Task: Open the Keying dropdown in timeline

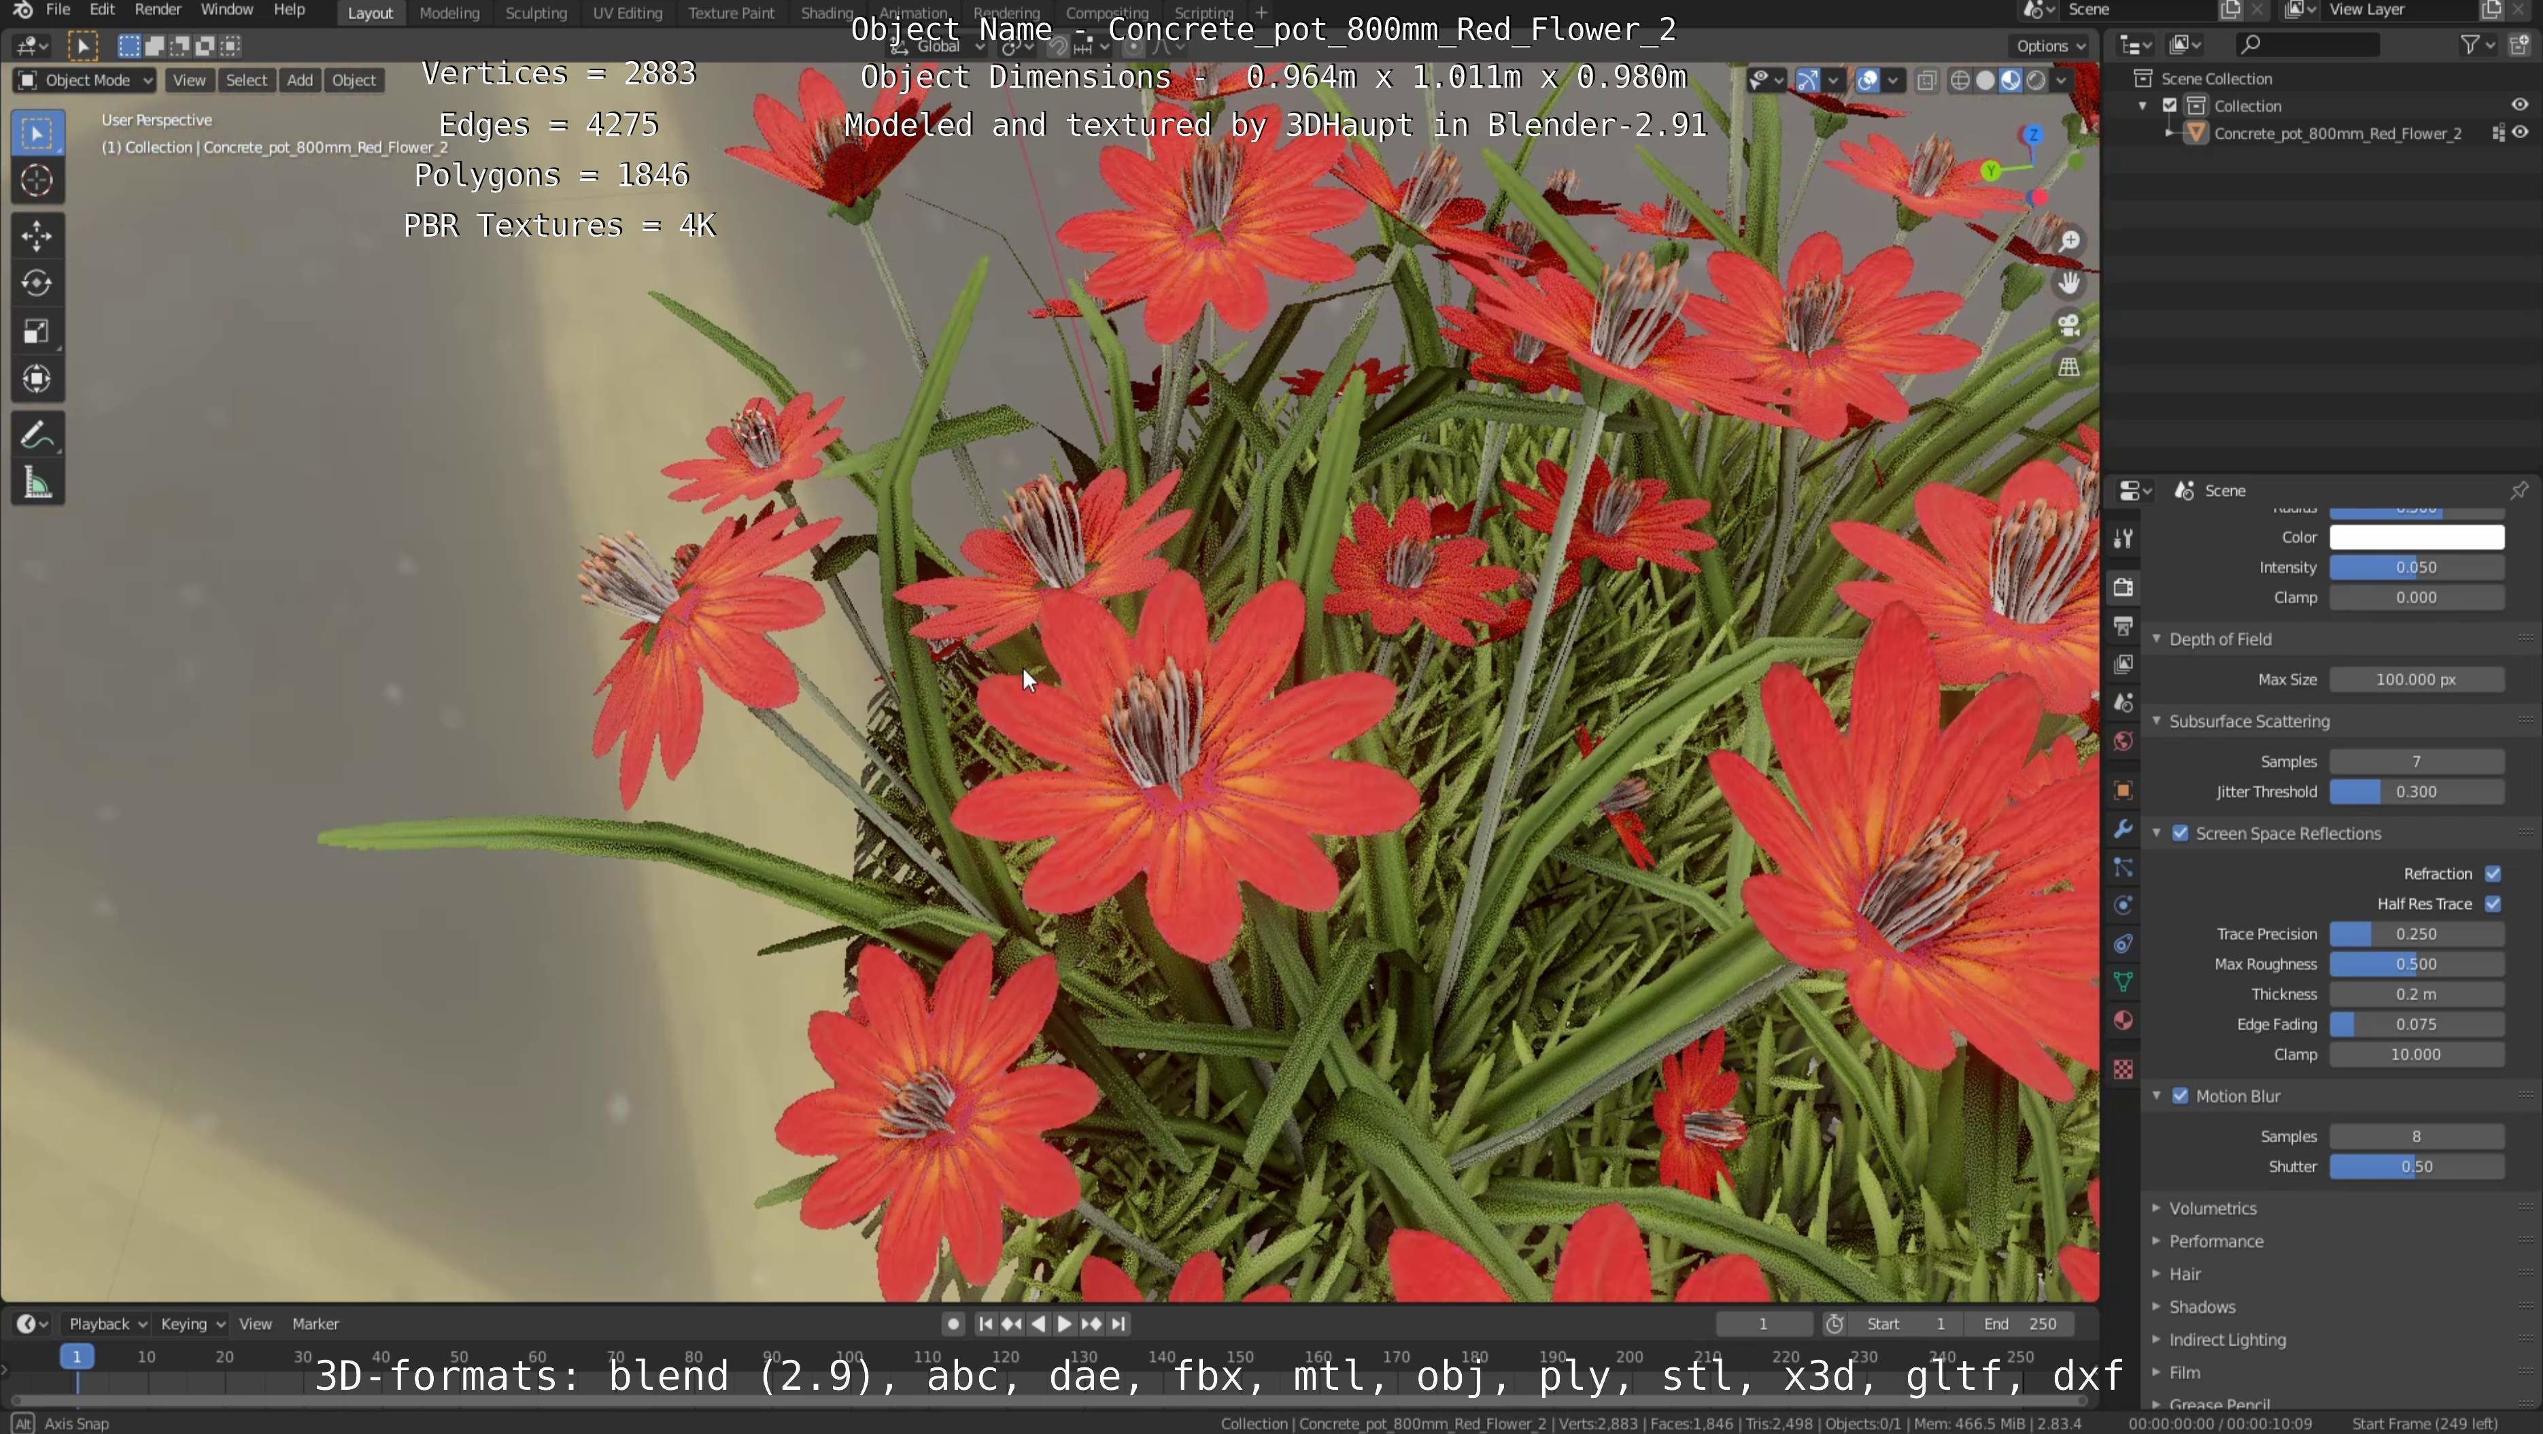Action: tap(192, 1323)
